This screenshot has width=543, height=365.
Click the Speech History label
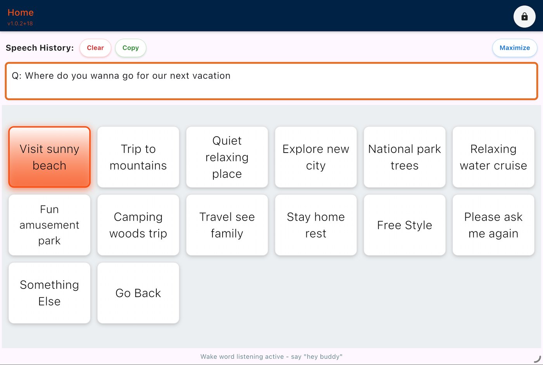40,48
